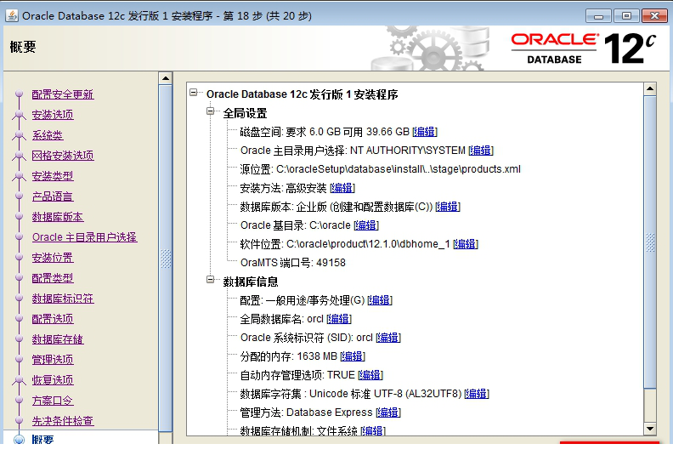Edit the 自动内存管理选项 setting
Screen dimensions: 673x461
(370, 375)
